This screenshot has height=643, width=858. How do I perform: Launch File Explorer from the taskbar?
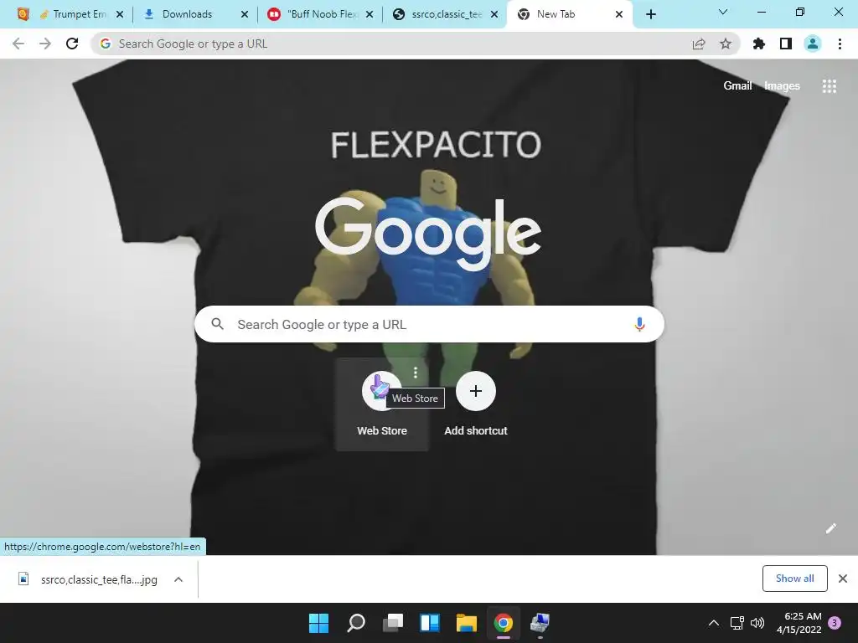click(467, 623)
